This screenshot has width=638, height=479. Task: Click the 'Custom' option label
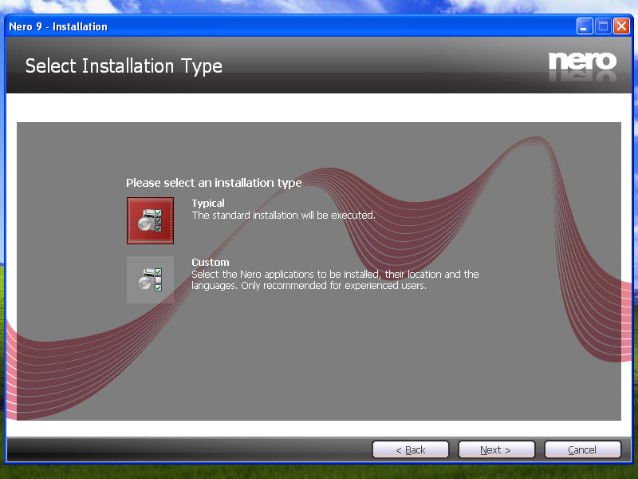click(x=211, y=262)
